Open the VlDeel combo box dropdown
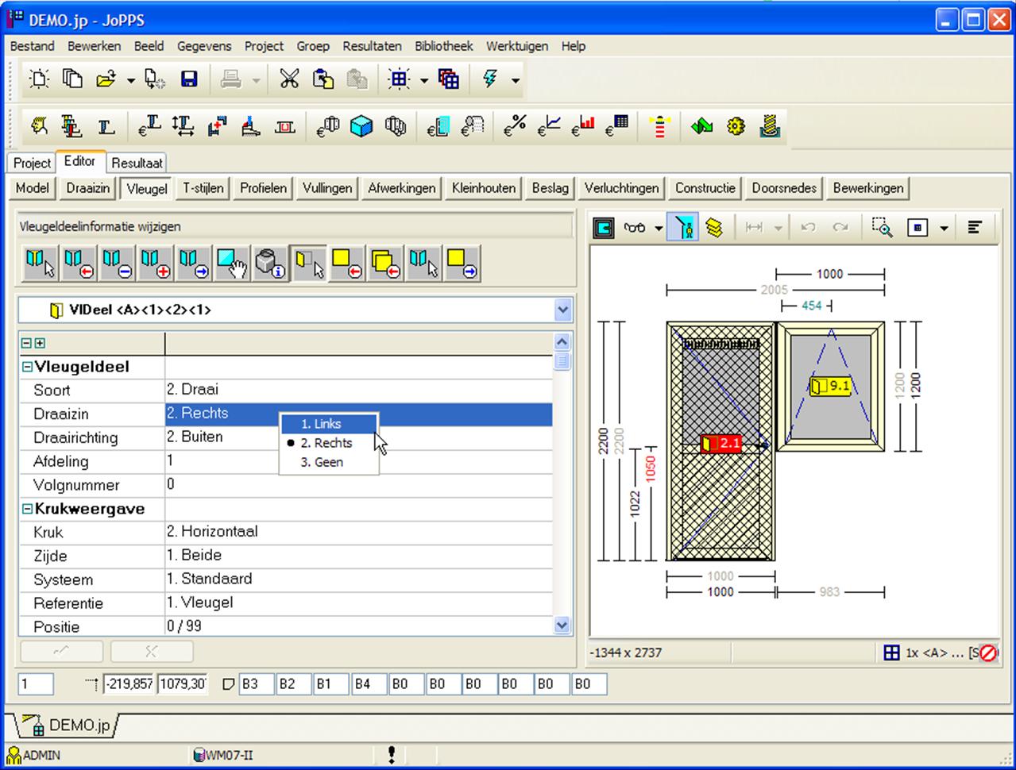Screen dimensions: 1016x770 click(x=563, y=310)
